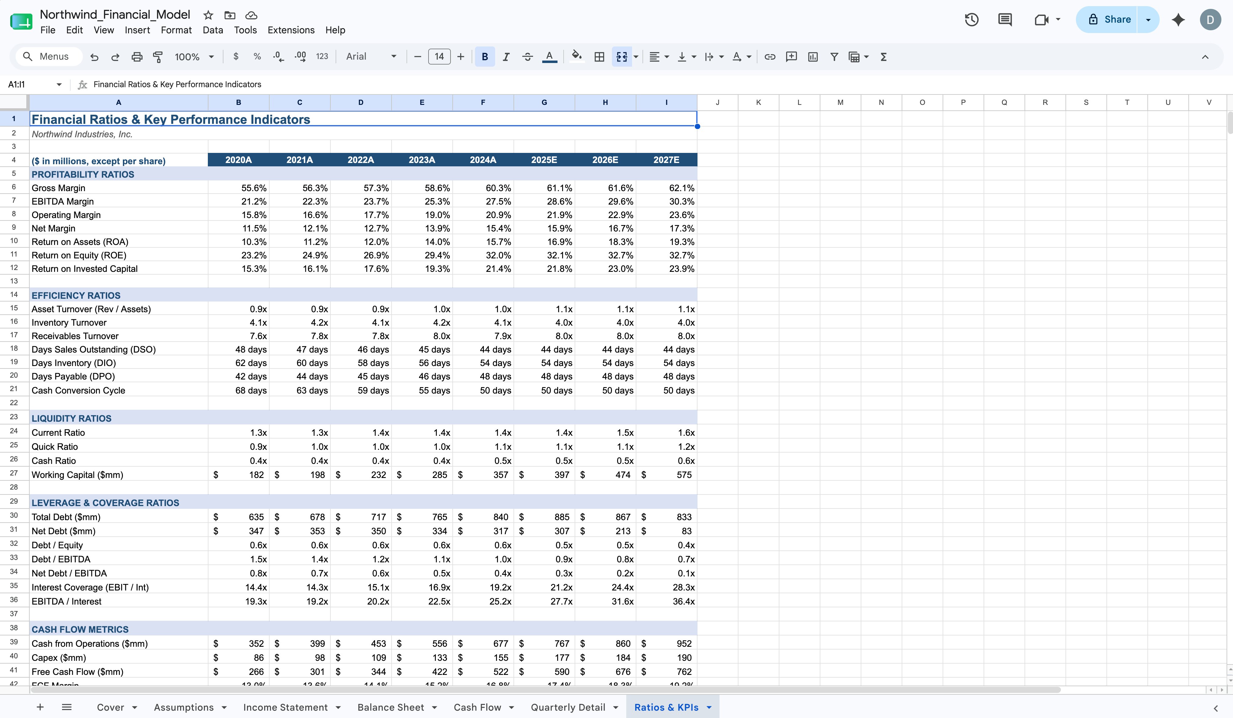Expand the Share options arrow
This screenshot has width=1233, height=718.
point(1148,20)
